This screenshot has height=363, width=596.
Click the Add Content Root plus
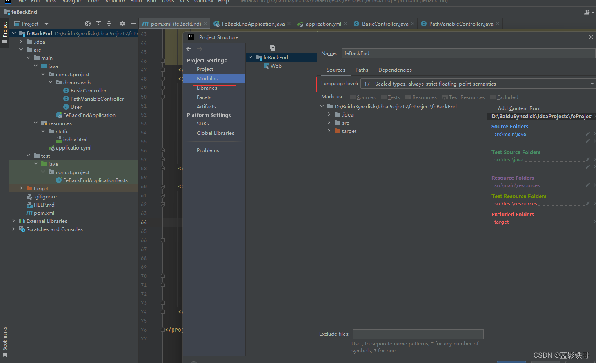[x=494, y=108]
